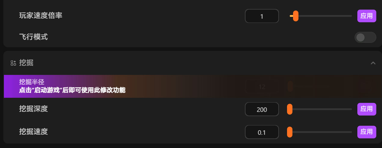Click the 挖掘速度 input showing 0.1

click(262, 132)
